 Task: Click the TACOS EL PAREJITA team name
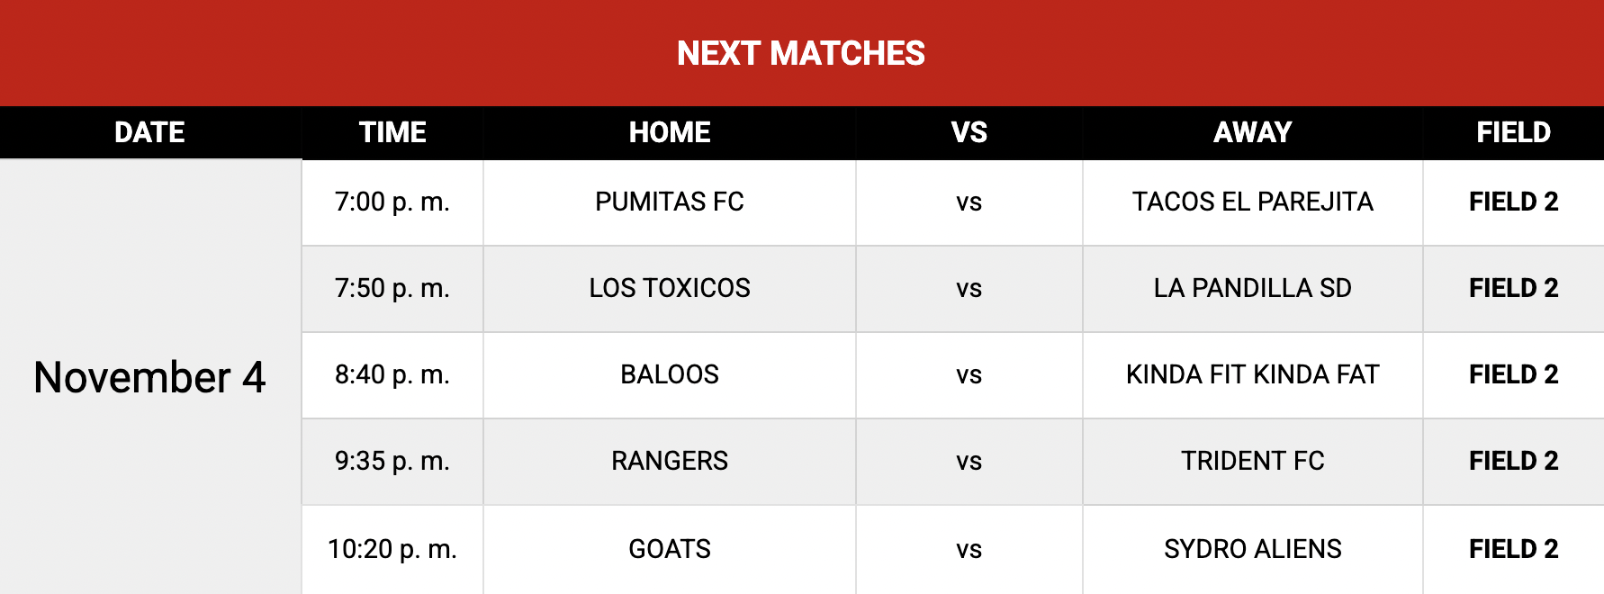1252,202
